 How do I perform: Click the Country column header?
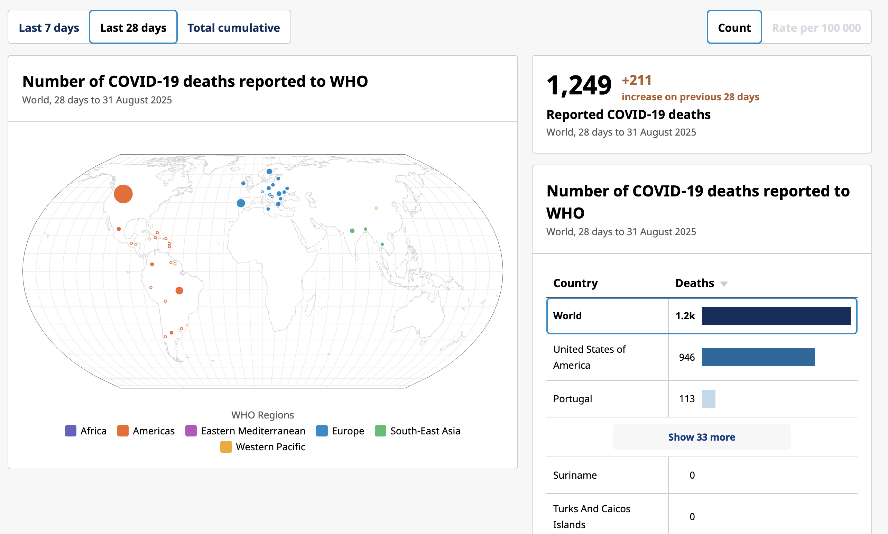click(575, 283)
